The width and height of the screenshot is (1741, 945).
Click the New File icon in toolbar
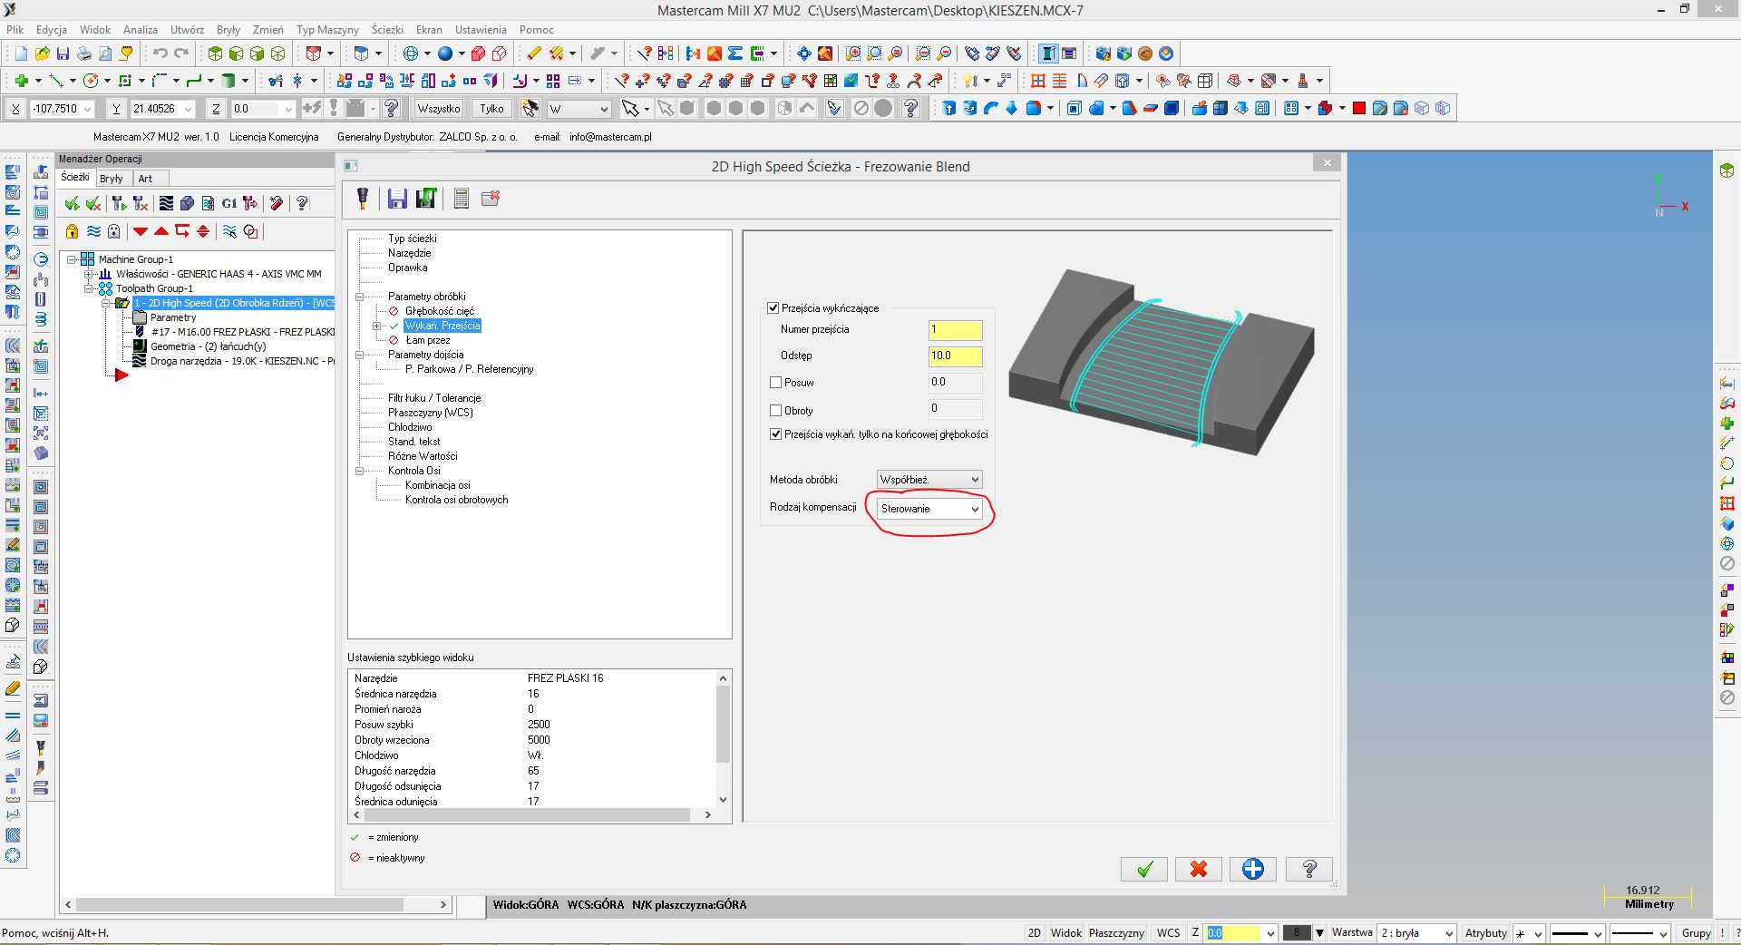click(21, 54)
